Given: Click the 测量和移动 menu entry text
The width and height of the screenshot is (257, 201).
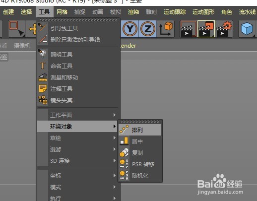Looking at the screenshot, I should (x=64, y=77).
